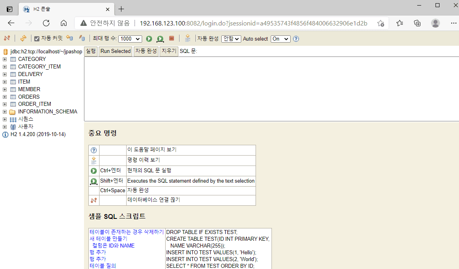This screenshot has width=459, height=269.
Task: Click the run selected toolbar icon
Action: (160, 39)
